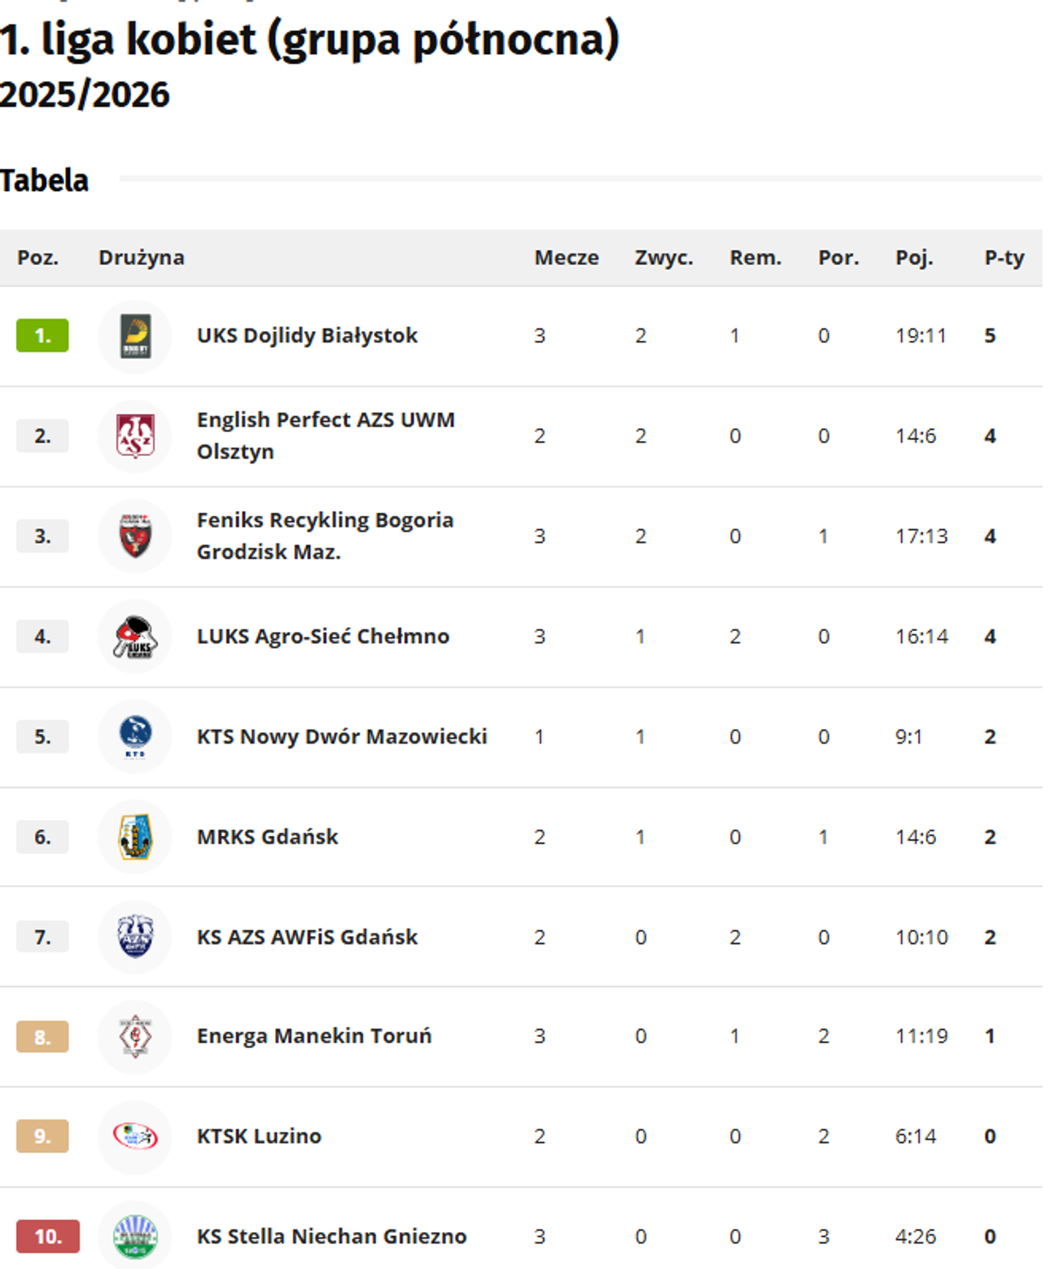Click the Energa Manekin Toruń logo

click(135, 1036)
